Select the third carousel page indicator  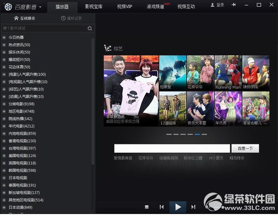[x=183, y=134]
